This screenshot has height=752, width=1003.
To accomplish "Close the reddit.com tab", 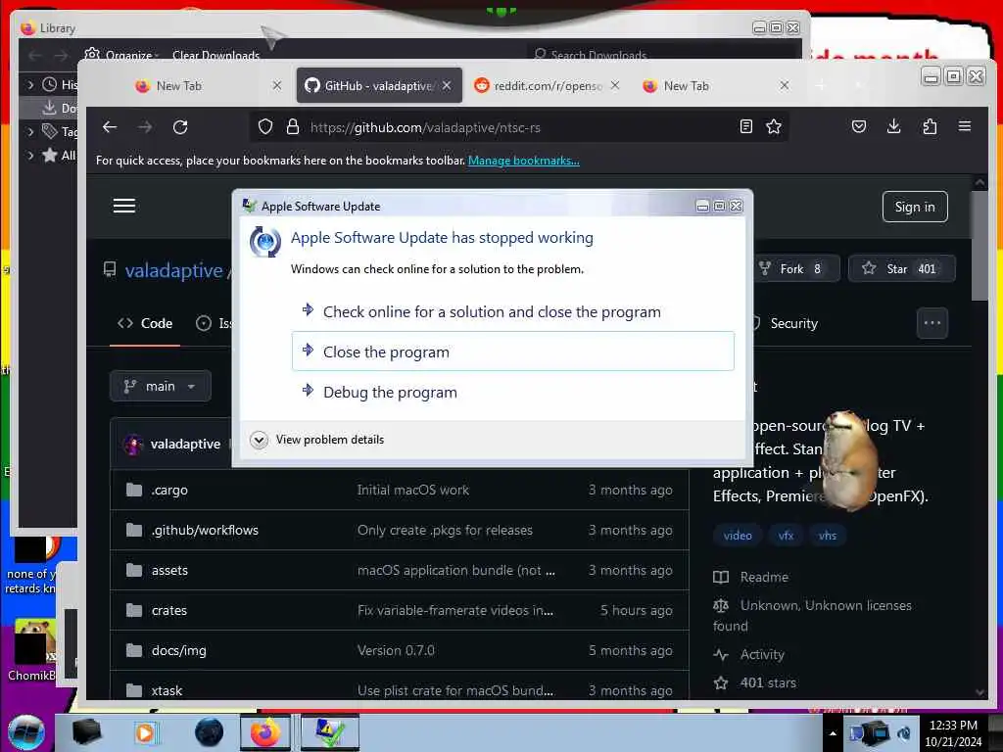I will (x=615, y=85).
